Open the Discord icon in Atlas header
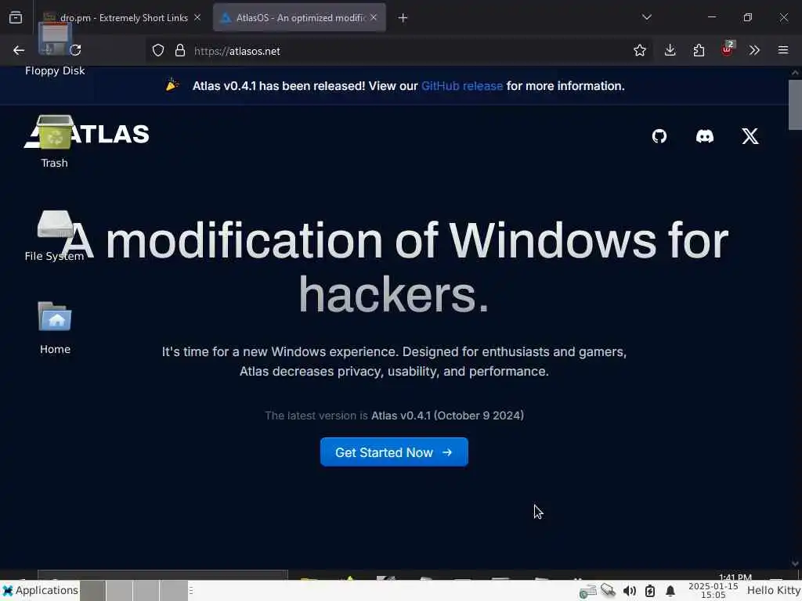This screenshot has width=802, height=601. [704, 136]
